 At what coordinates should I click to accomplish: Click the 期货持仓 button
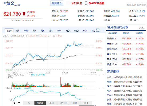coord(57,3)
